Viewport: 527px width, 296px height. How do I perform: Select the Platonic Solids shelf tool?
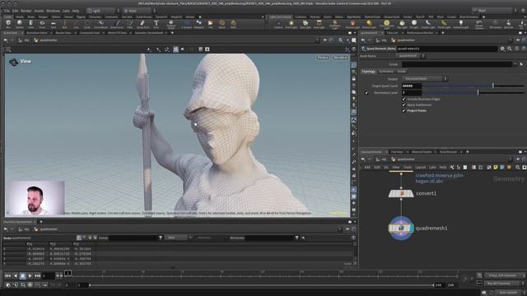click(170, 24)
